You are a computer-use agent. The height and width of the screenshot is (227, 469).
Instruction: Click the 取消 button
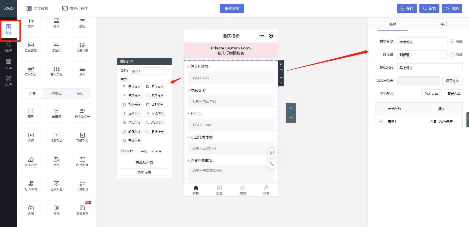(452, 8)
